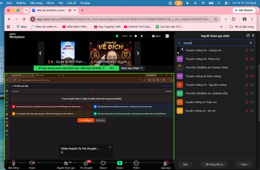This screenshot has height=170, width=260.
Task: Open Chrome tab search dropdown arrow
Action: click(26, 10)
